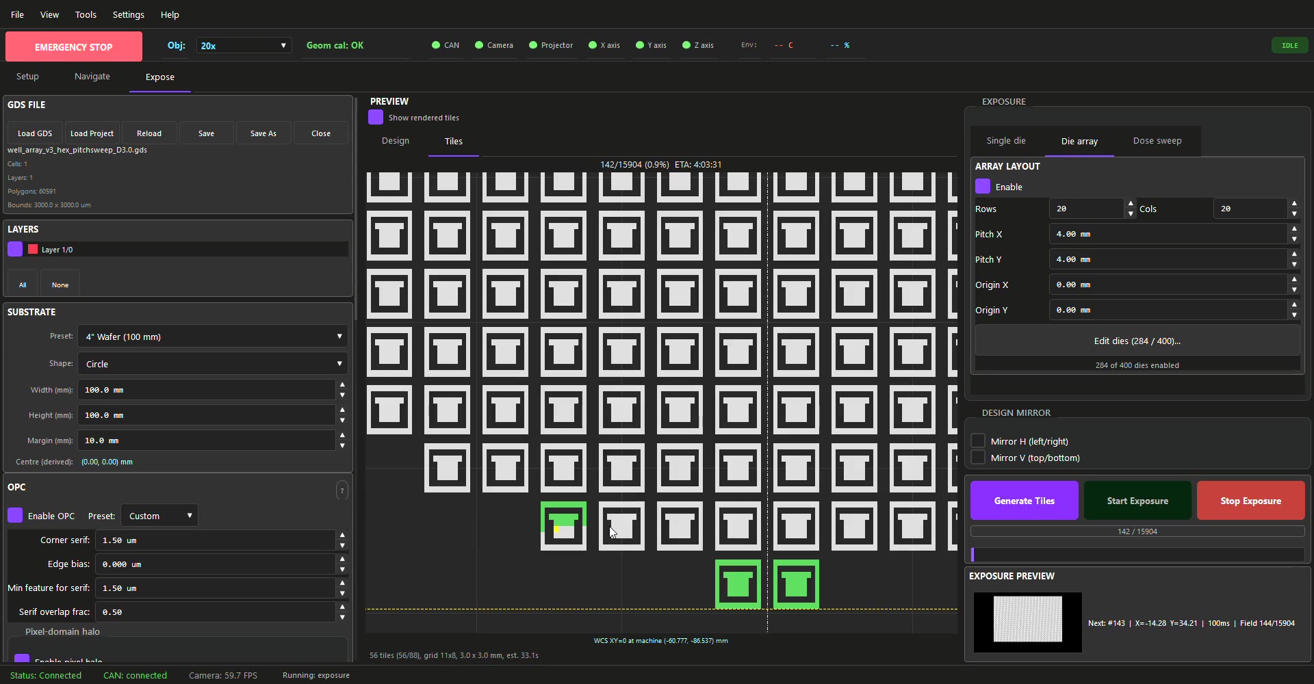The height and width of the screenshot is (684, 1314).
Task: Click the Generate Tiles button
Action: pyautogui.click(x=1025, y=501)
